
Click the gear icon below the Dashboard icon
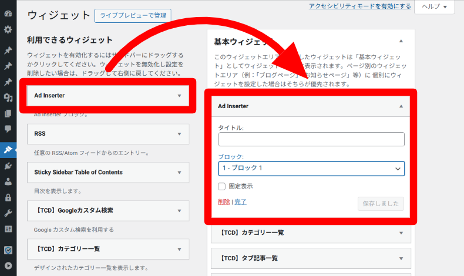point(8,29)
